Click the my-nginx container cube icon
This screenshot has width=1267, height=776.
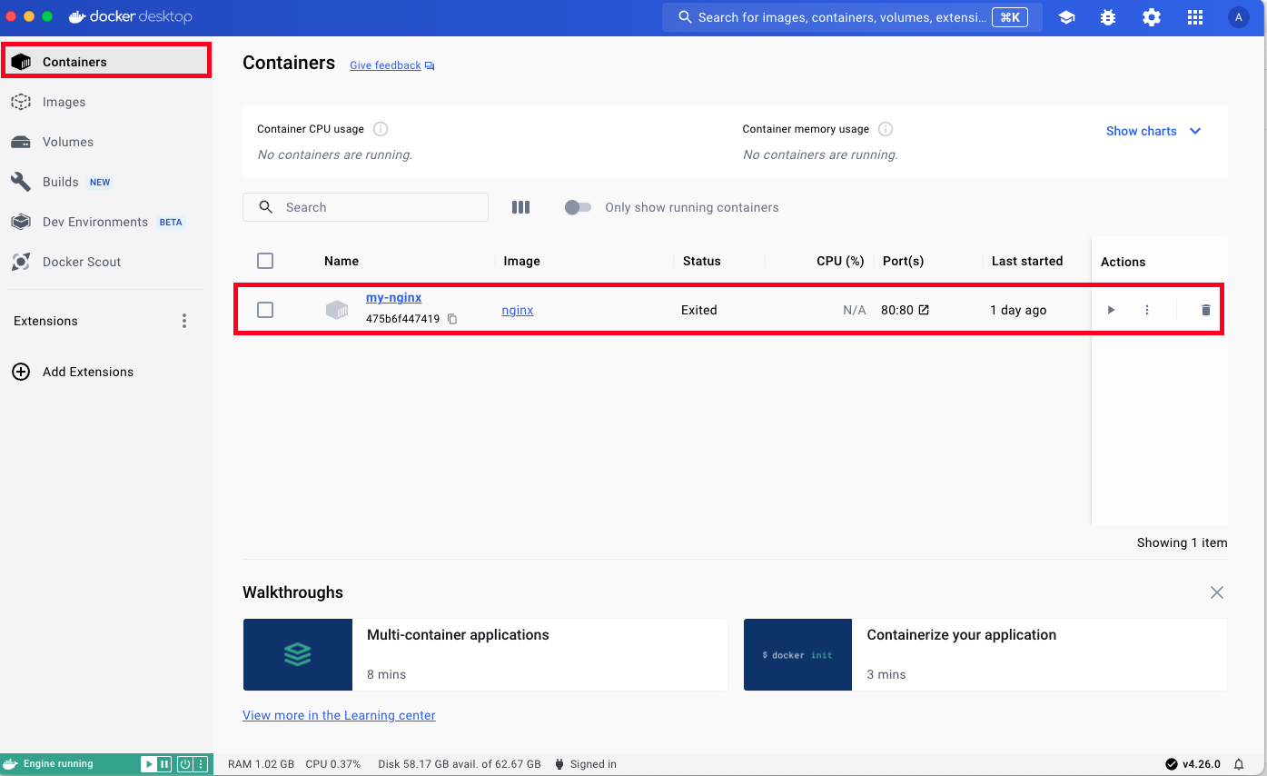[337, 310]
